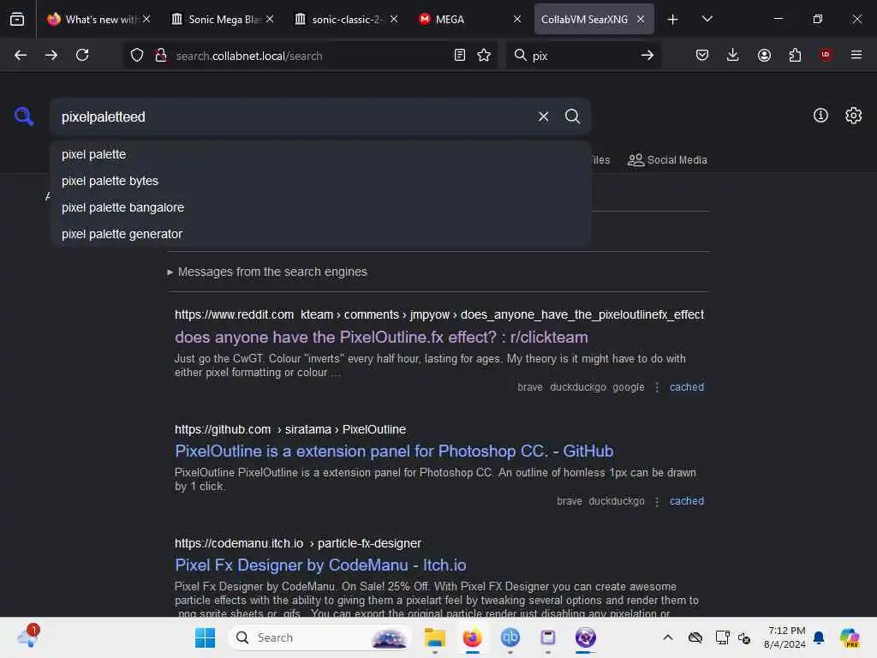The width and height of the screenshot is (877, 658).
Task: Open the uBlock Origin extension icon
Action: coord(826,55)
